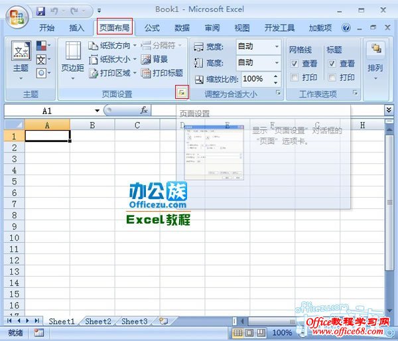
Task: Click the horizontal scrollbar left arrow
Action: [242, 321]
